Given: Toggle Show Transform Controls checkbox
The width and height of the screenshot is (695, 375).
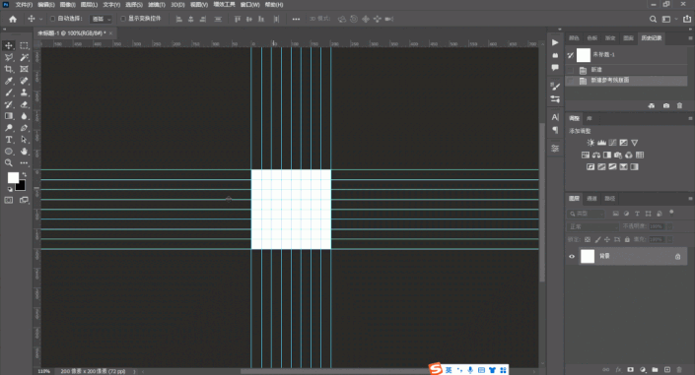Looking at the screenshot, I should [123, 19].
